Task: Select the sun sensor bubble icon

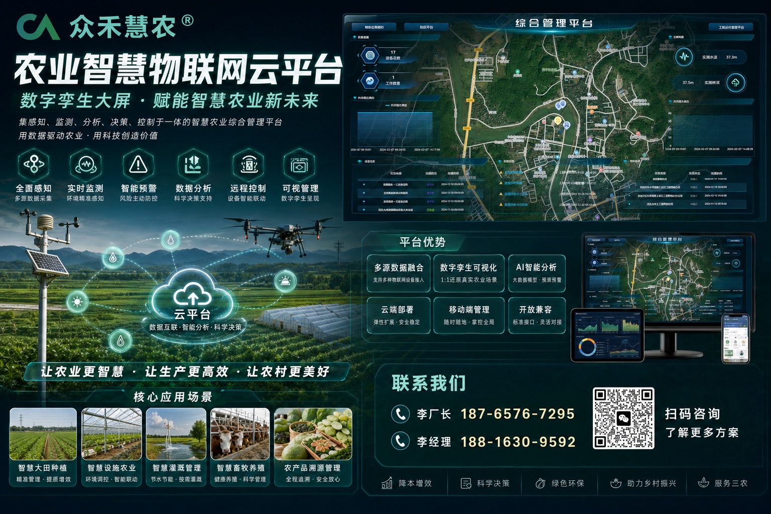Action: click(77, 302)
